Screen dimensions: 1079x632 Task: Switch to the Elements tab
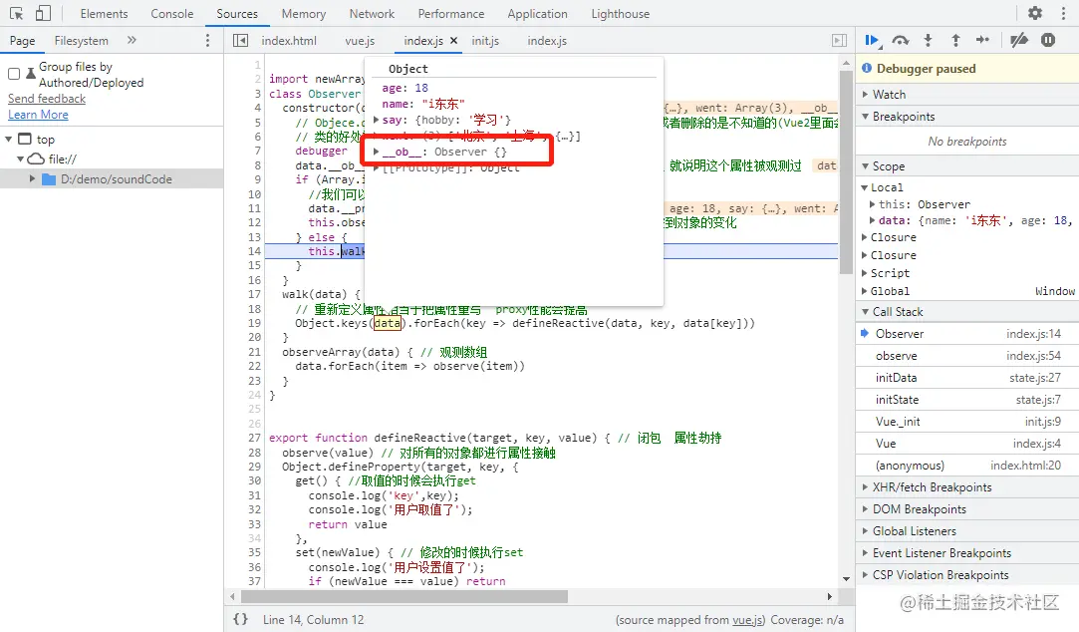104,14
